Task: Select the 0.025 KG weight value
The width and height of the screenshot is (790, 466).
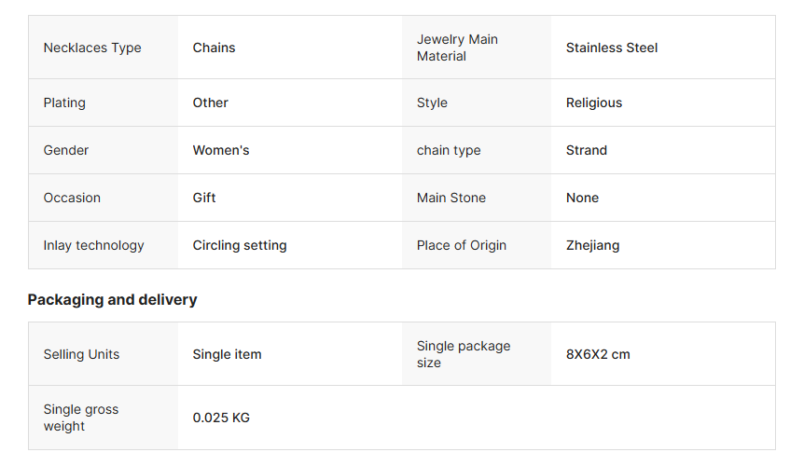Action: click(x=221, y=418)
